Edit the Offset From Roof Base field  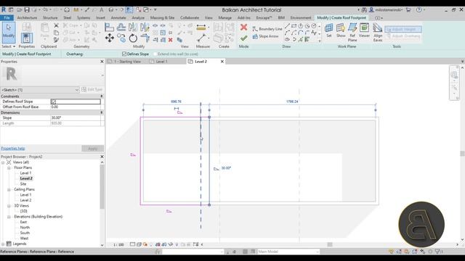76,107
